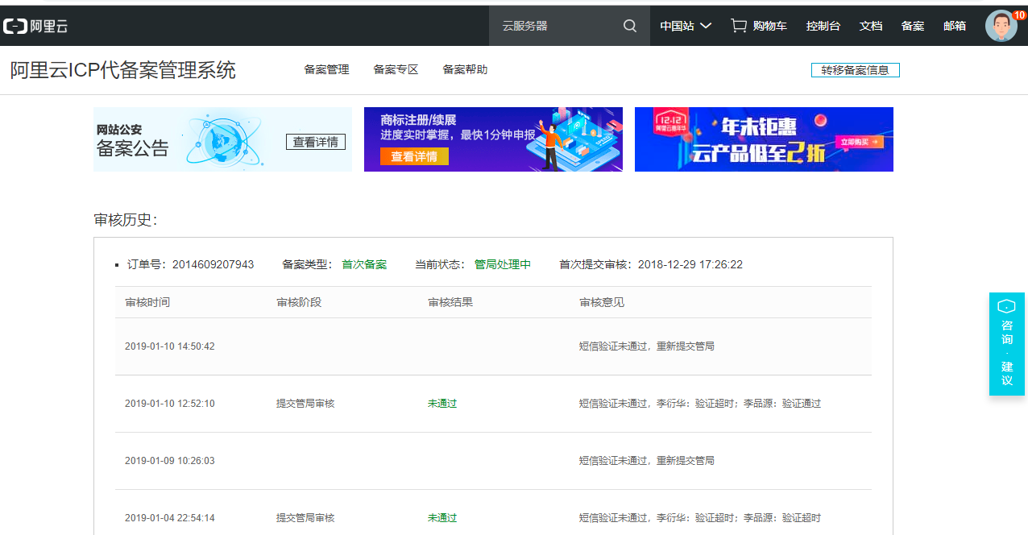The height and width of the screenshot is (535, 1028).
Task: Click the 审核意见 column header
Action: [x=602, y=302]
